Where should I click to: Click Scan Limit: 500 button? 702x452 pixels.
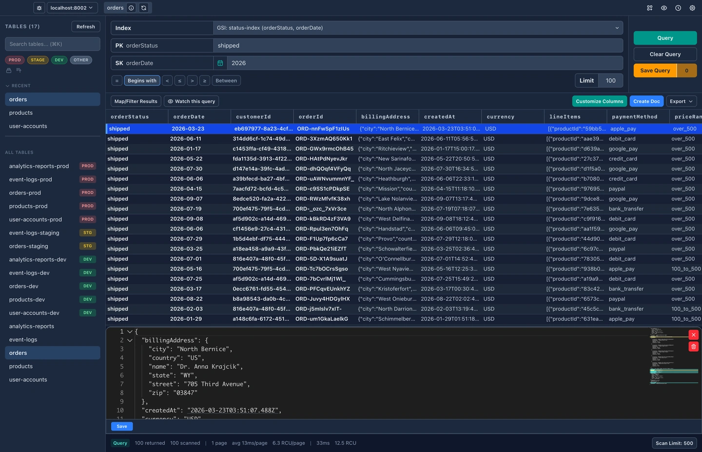[674, 443]
